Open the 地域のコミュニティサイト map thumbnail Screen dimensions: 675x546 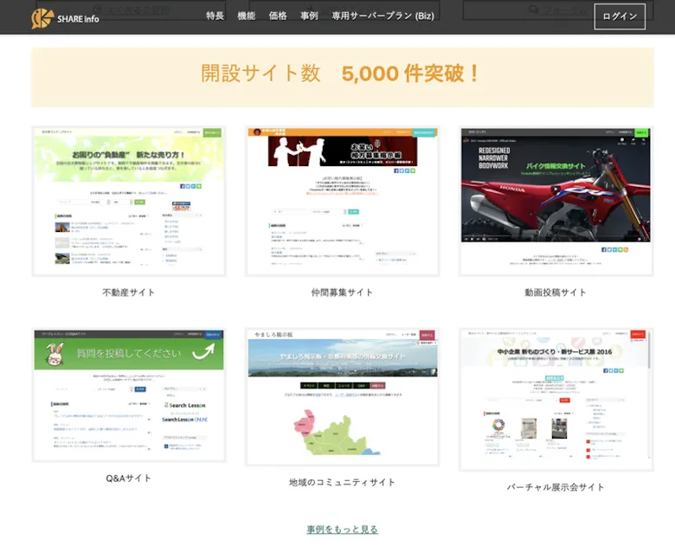[x=342, y=397]
